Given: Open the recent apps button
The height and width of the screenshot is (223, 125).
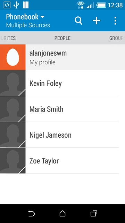Looking at the screenshot, I should pos(94,214).
